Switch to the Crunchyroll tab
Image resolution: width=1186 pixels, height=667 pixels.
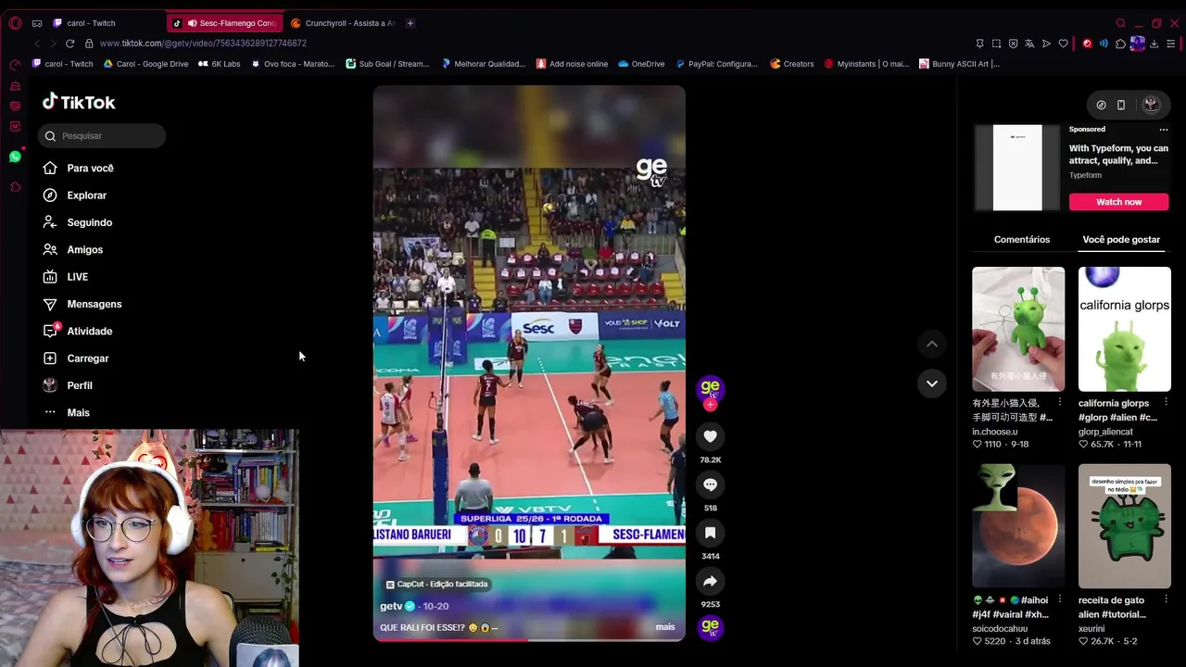tap(342, 23)
